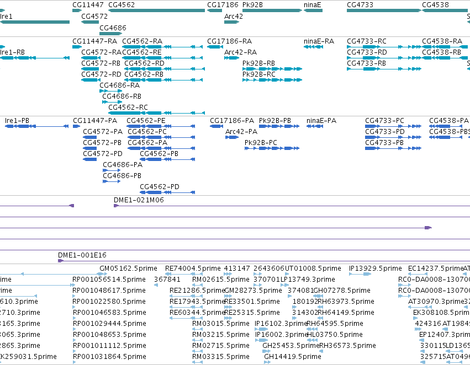Click transcript CG4686-RB
The image size is (470, 365).
point(122,96)
